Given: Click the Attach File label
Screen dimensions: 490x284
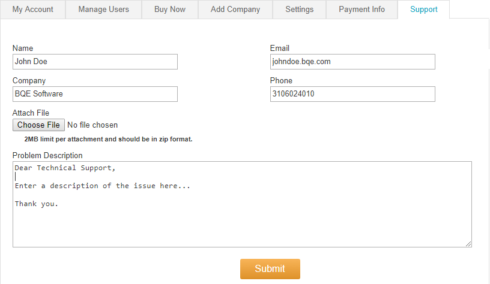Looking at the screenshot, I should pyautogui.click(x=31, y=113).
